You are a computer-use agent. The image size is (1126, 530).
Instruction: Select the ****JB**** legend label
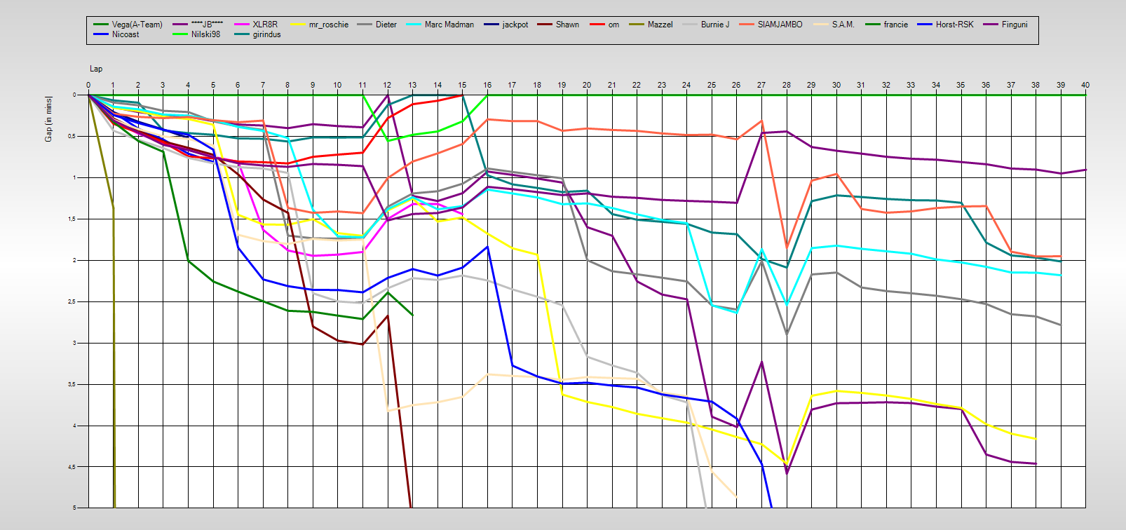(207, 25)
